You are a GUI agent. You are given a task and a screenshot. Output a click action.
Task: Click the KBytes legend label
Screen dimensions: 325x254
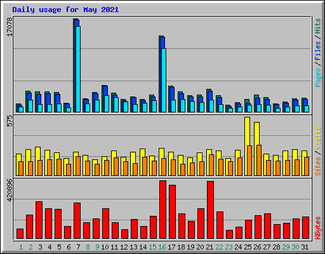(317, 228)
